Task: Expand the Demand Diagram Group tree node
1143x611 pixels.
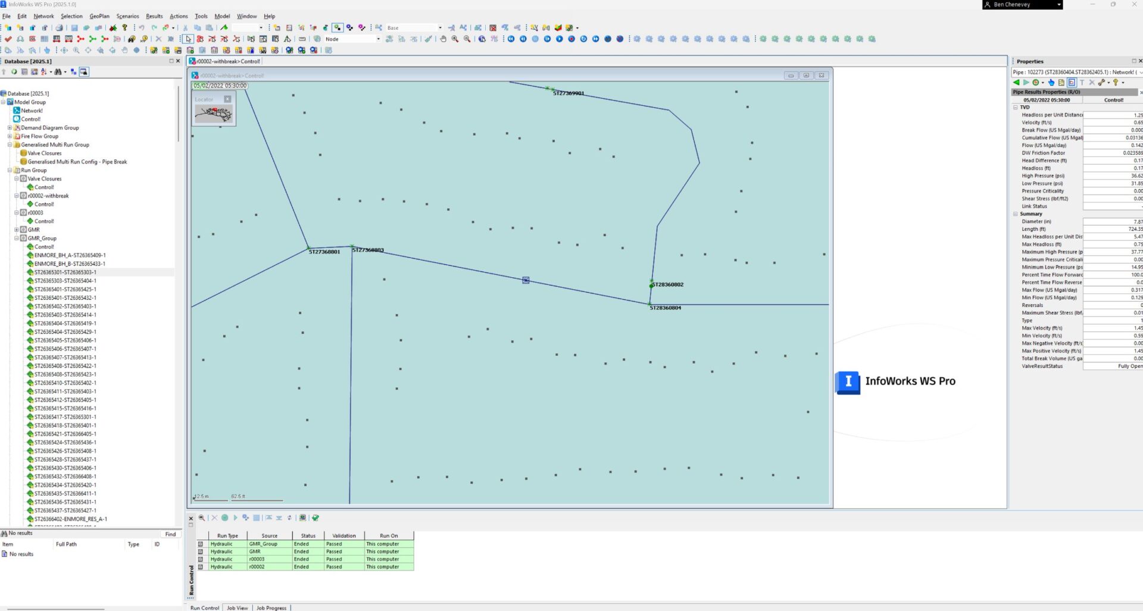Action: (x=10, y=128)
